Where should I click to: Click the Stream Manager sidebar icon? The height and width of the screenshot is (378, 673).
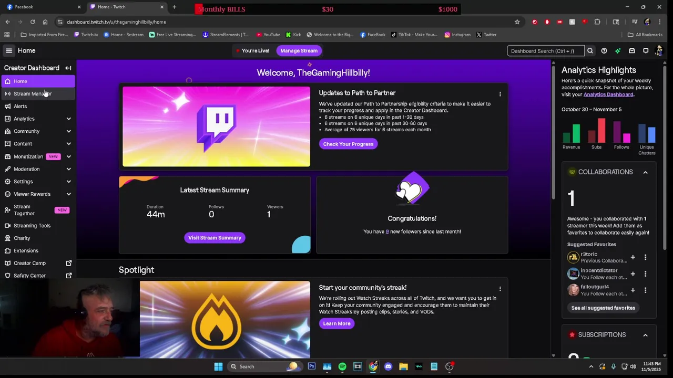click(x=7, y=93)
